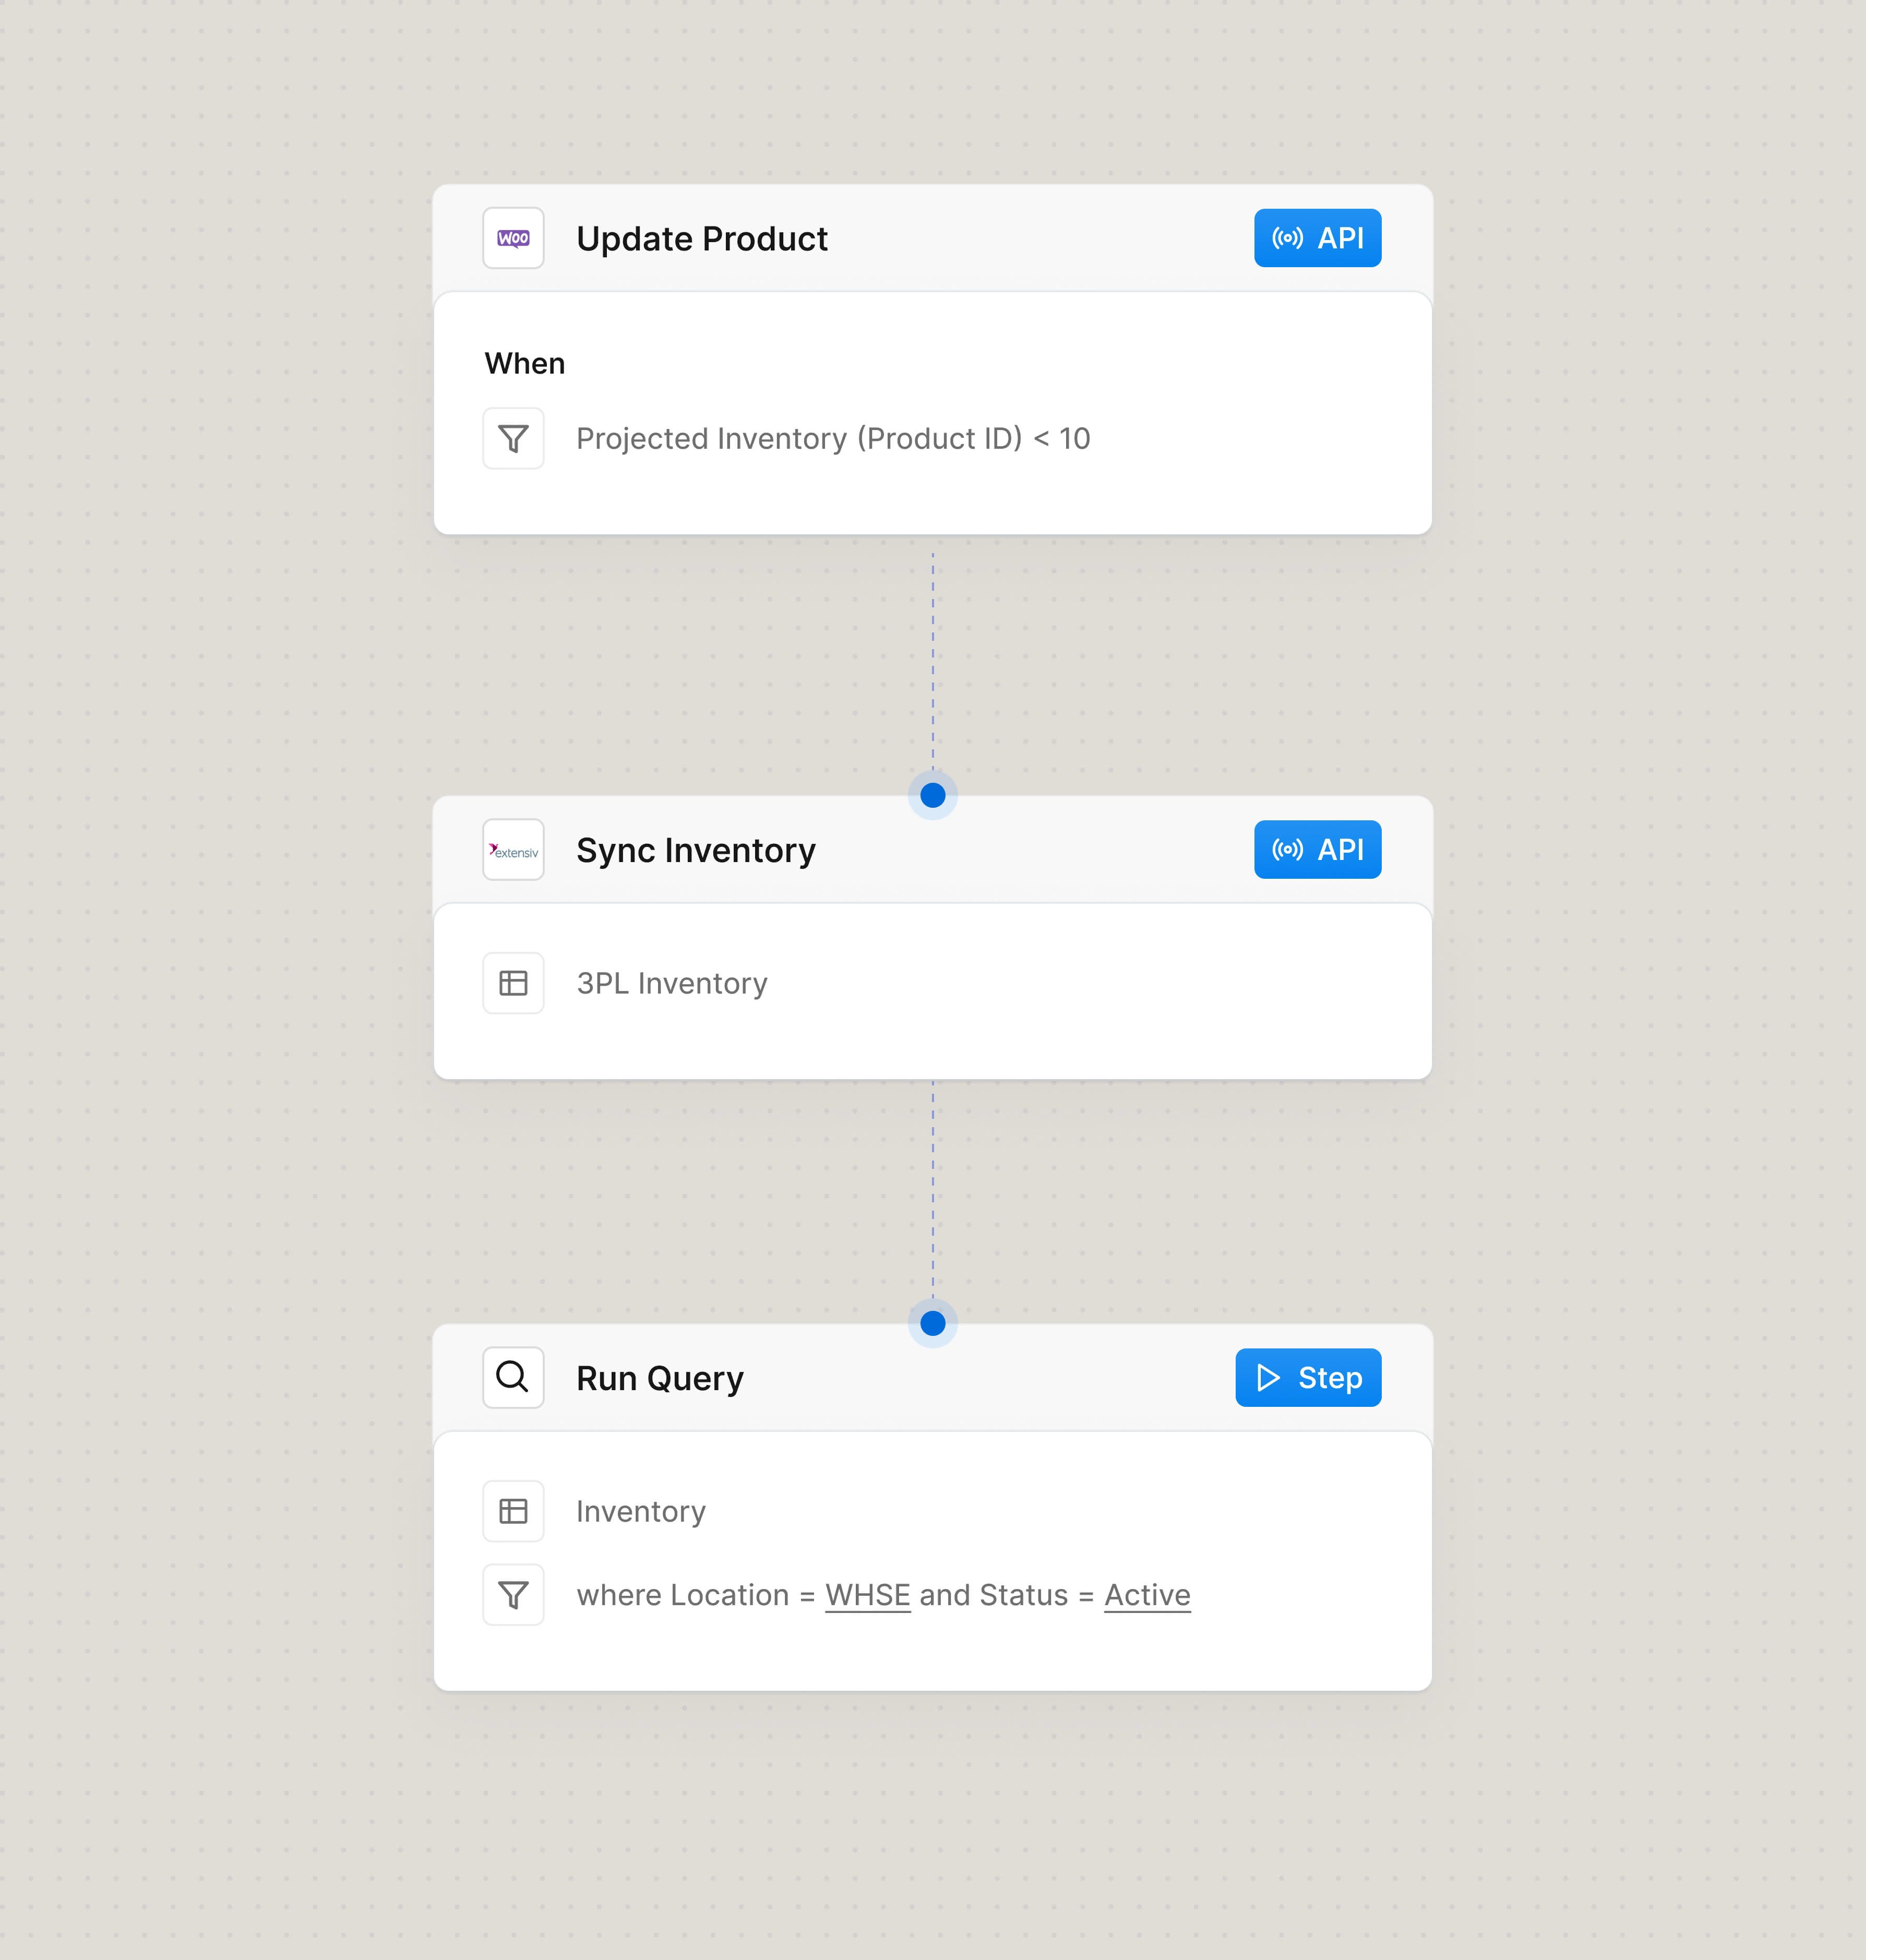This screenshot has width=1889, height=1960.
Task: Click the Active link in the query filter
Action: [x=1146, y=1594]
